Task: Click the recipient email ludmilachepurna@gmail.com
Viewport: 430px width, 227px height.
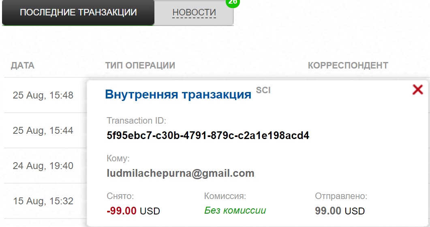Action: coord(180,173)
